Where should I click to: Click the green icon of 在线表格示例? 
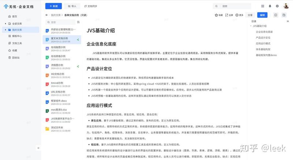[x=47, y=57]
